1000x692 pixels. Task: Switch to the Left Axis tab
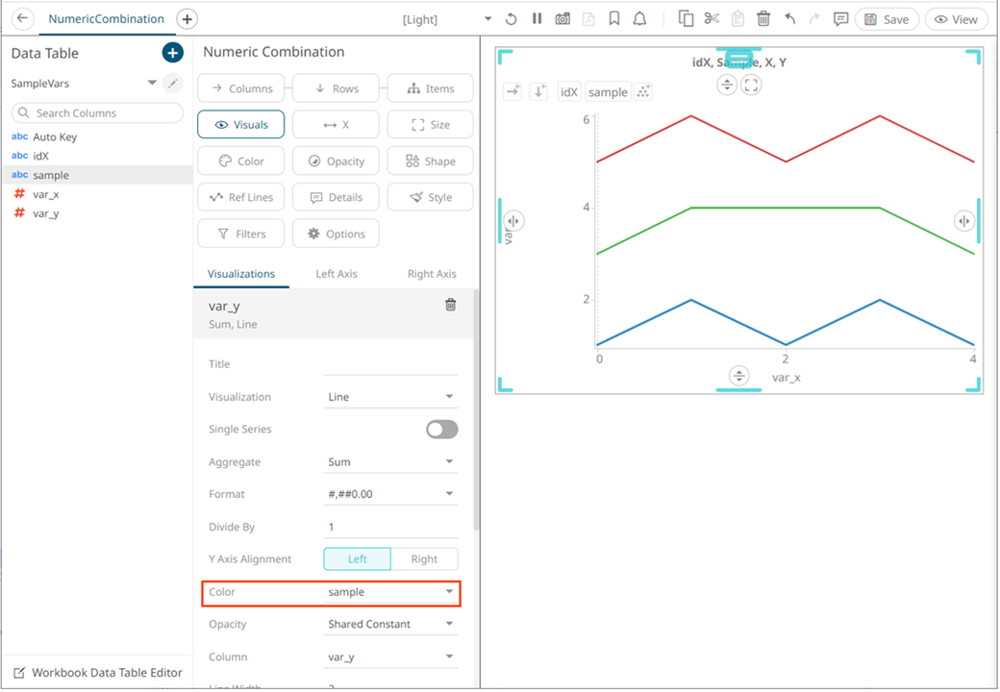pos(337,274)
